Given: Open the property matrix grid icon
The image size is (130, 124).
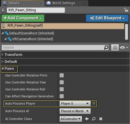Looking at the screenshot, I should [x=115, y=48].
